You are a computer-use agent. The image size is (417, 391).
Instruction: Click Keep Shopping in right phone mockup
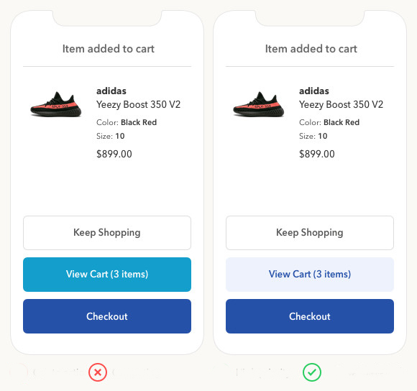point(310,233)
